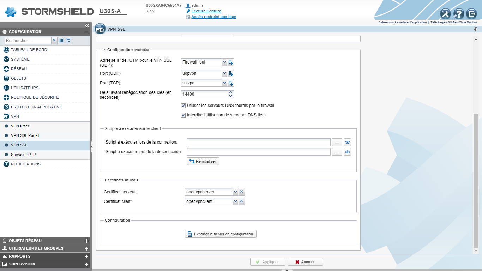The image size is (482, 271).
Task: Pin the VPN SSL panel icon
Action: tap(476, 29)
